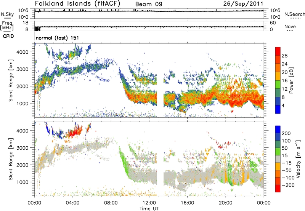Click the '-15' velocity colorbar tick
The height and width of the screenshot is (211, 305).
pos(287,163)
